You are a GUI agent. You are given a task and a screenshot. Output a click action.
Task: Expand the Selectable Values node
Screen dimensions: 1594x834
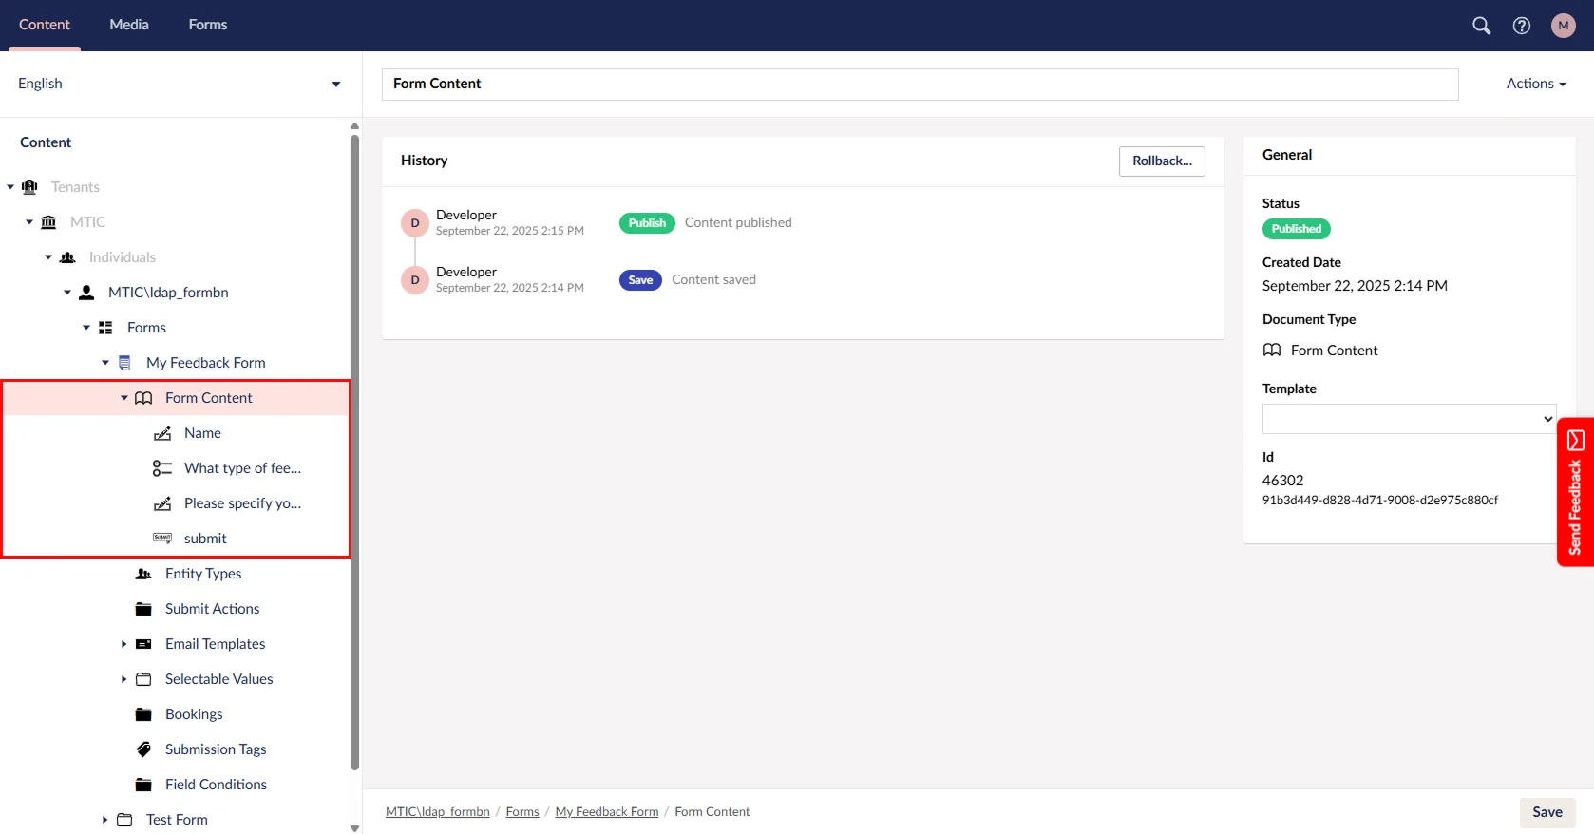(124, 679)
